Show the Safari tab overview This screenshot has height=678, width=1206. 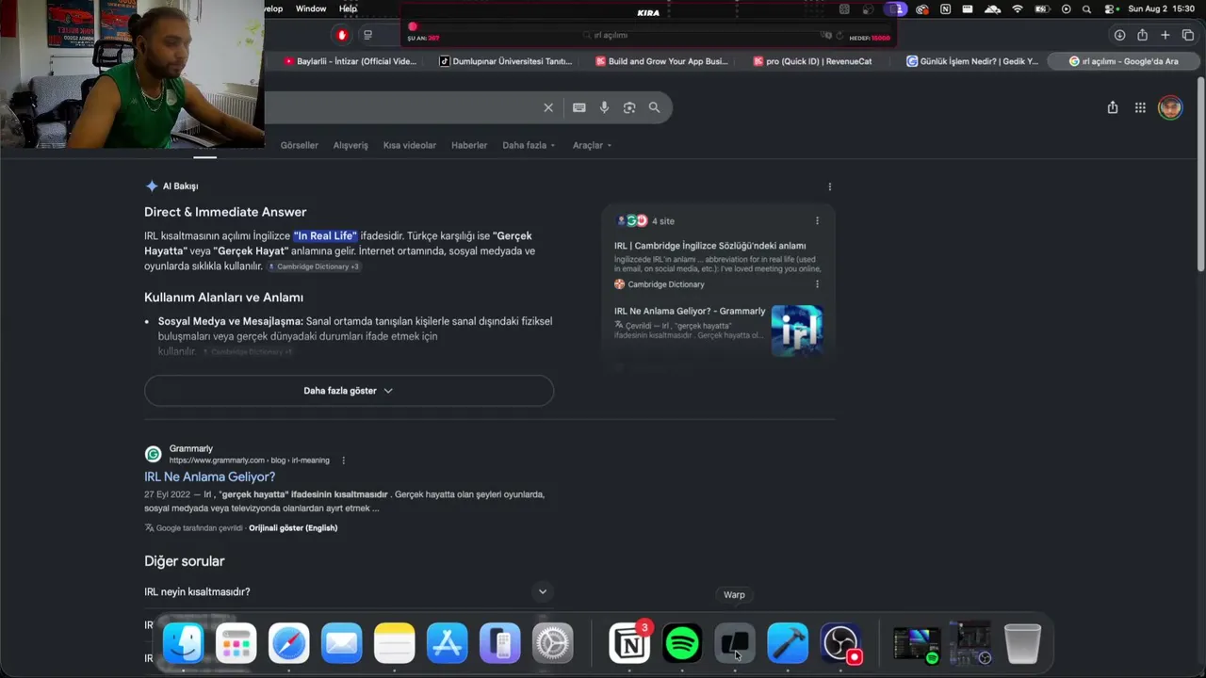(x=1188, y=35)
